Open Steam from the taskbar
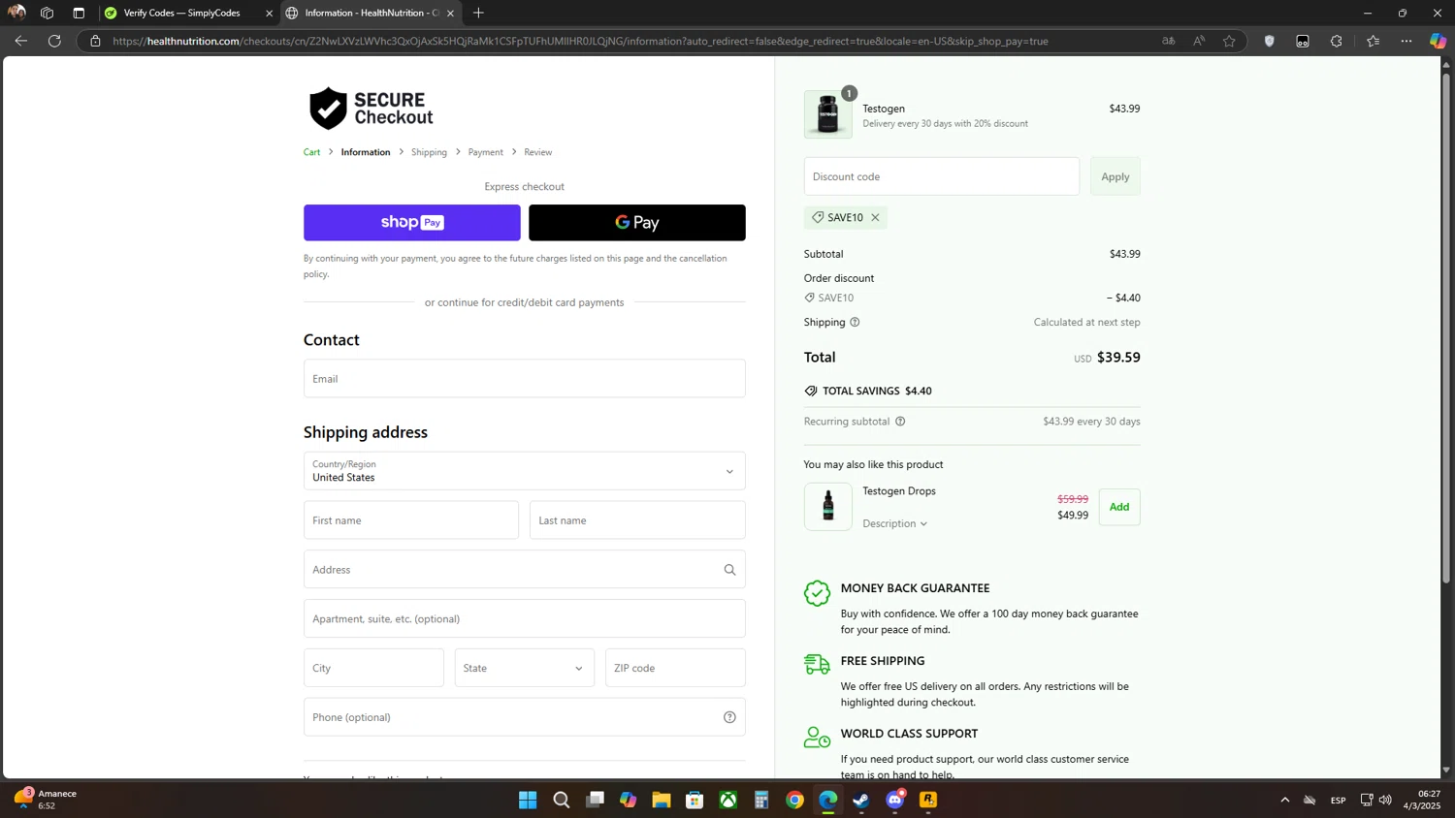The width and height of the screenshot is (1455, 818). coord(861,800)
